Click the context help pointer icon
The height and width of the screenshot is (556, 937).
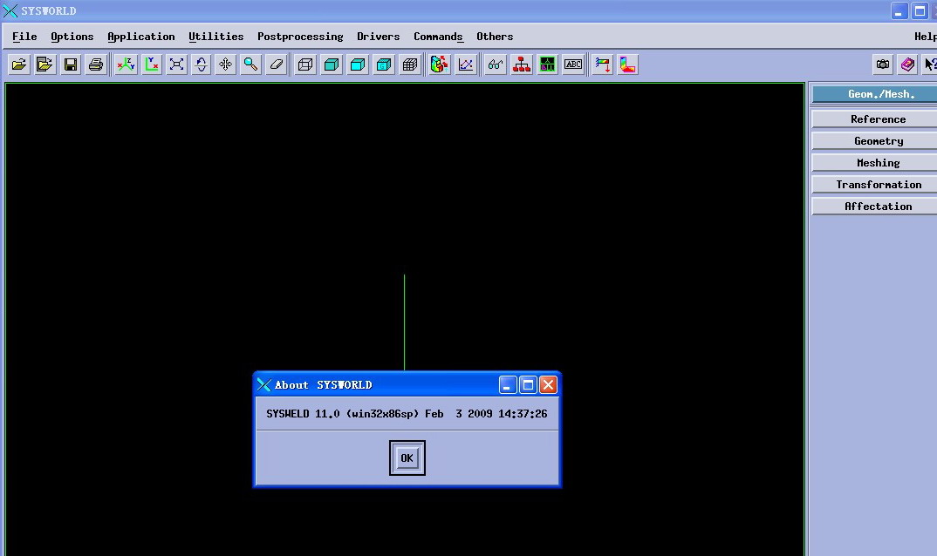pos(930,64)
